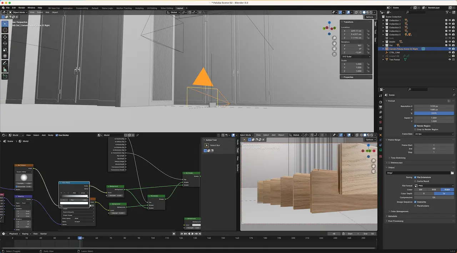Click the color swatch on the Color Ramp node
457x253 pixels.
(74, 203)
